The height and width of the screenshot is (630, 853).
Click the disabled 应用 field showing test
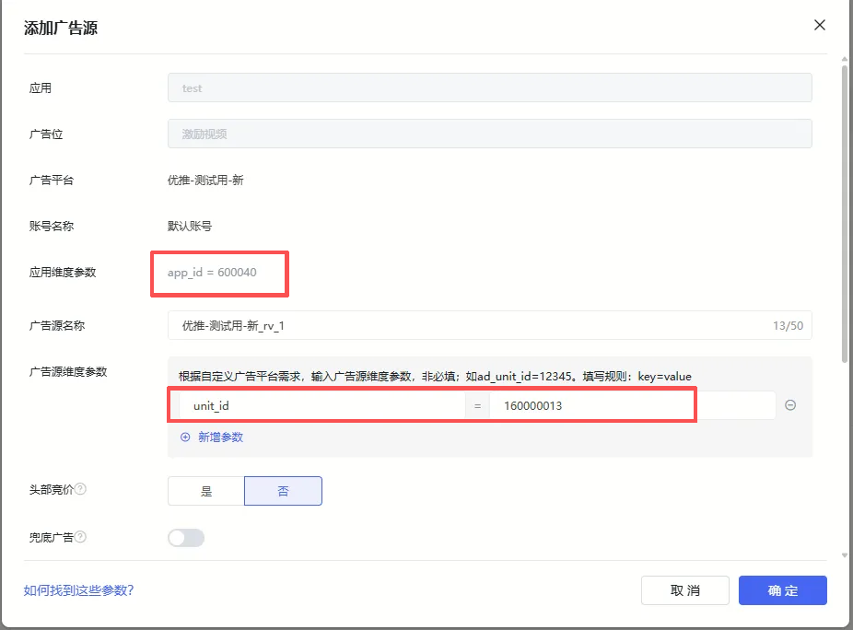(x=490, y=87)
